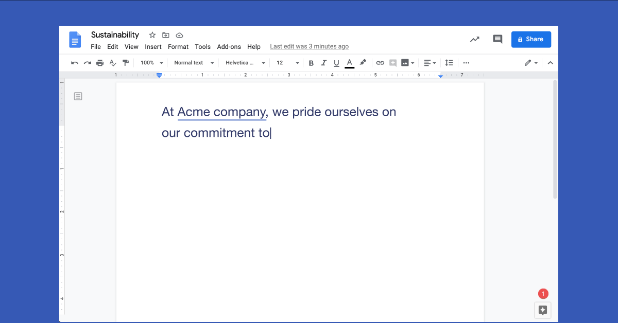Open the Helvetica font dropdown
The height and width of the screenshot is (323, 618).
click(x=245, y=63)
